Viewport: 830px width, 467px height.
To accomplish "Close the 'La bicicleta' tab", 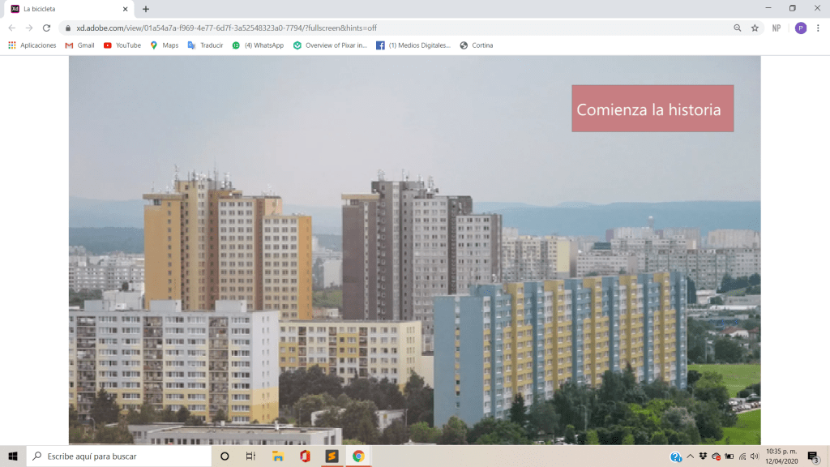I will pos(125,9).
